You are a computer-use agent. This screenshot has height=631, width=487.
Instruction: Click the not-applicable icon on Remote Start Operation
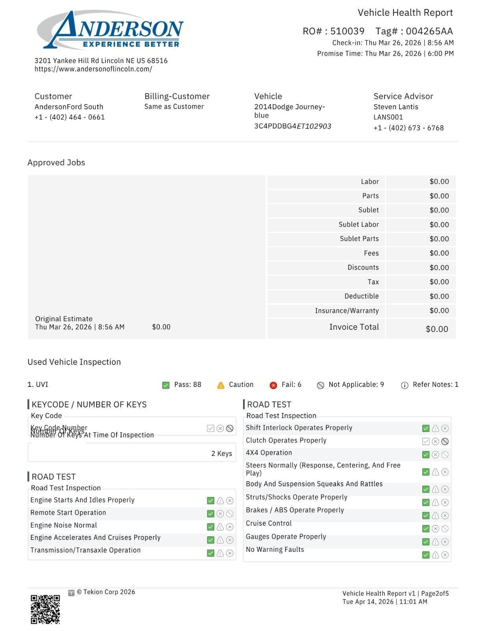[230, 514]
